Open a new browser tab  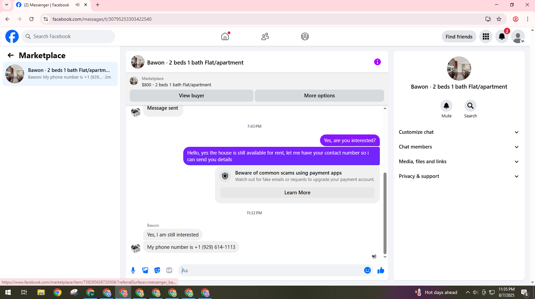(98, 5)
